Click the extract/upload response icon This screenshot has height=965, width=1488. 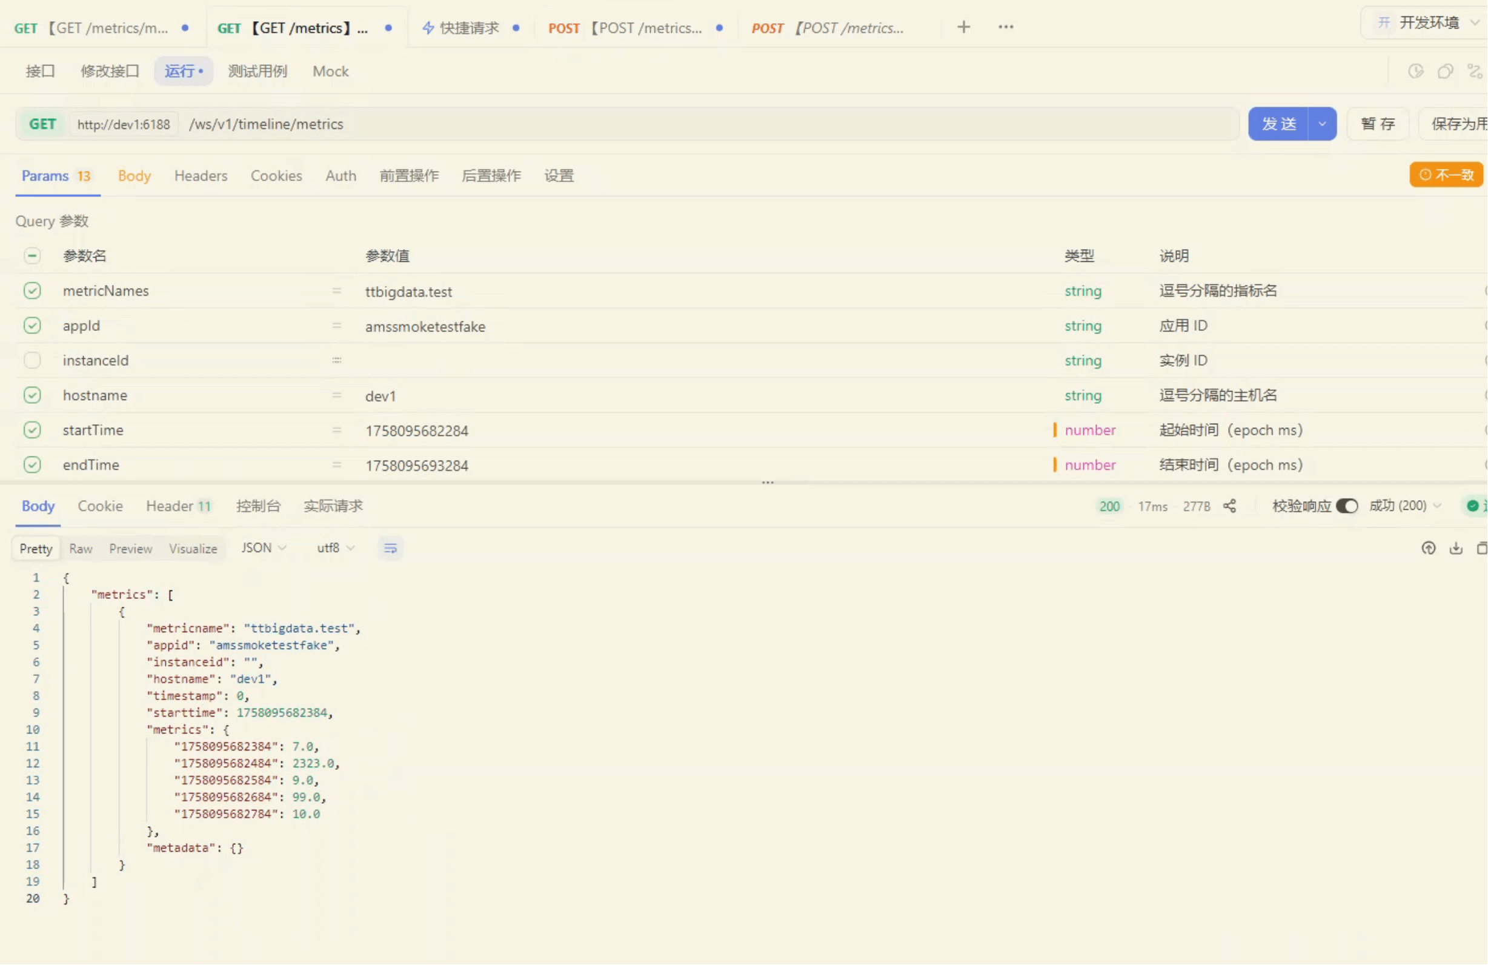[1428, 548]
